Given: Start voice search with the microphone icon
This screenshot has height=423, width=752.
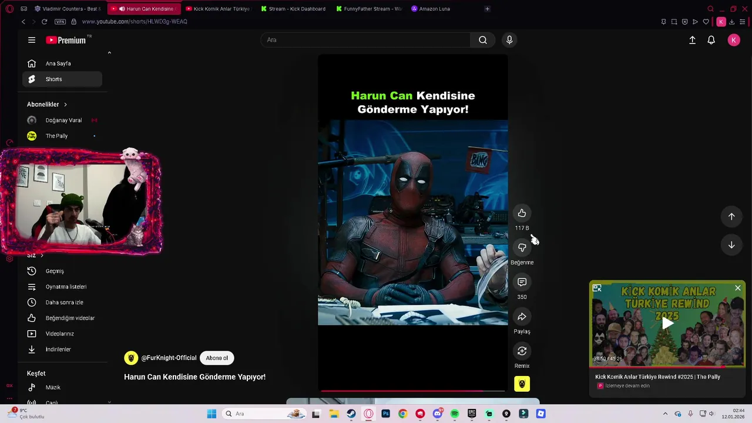Looking at the screenshot, I should (x=509, y=40).
